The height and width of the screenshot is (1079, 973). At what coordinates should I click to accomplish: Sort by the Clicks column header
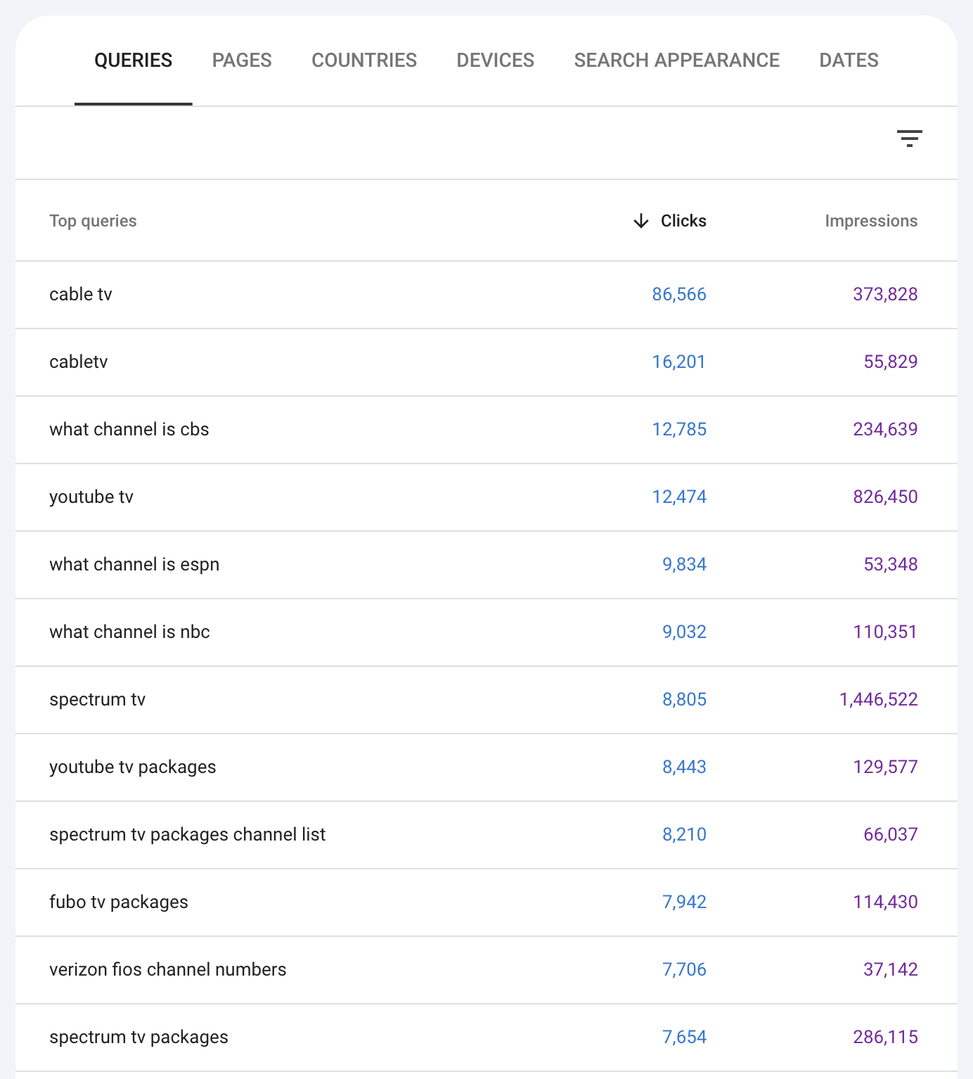[x=683, y=221]
